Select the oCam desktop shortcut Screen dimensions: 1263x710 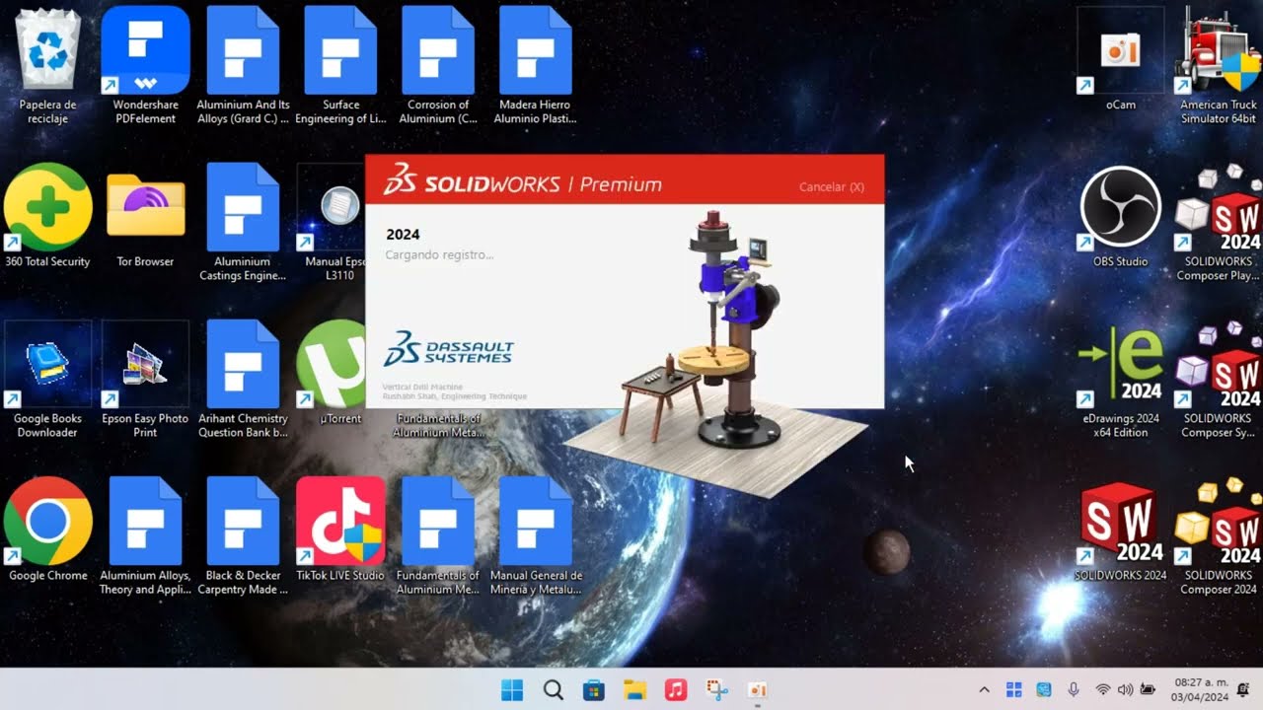point(1120,59)
